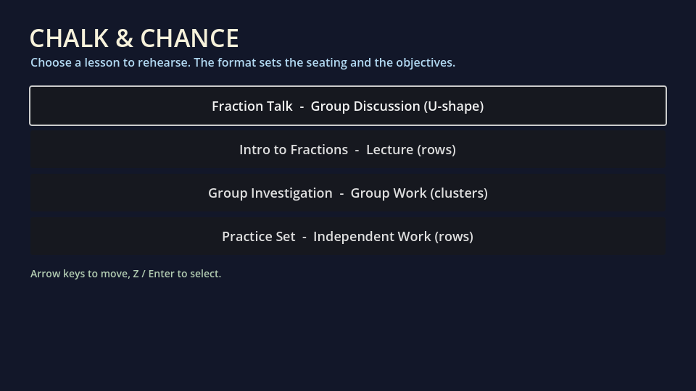The width and height of the screenshot is (696, 391).
Task: Click the 'Group Discussion (U-shape)' format label
Action: pyautogui.click(x=397, y=106)
